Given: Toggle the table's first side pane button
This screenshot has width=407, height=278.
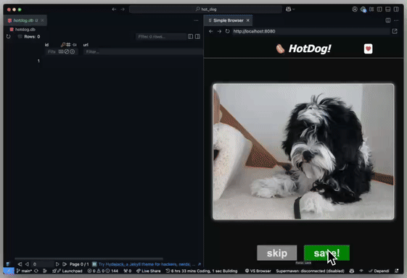Looking at the screenshot, I should pos(190,36).
